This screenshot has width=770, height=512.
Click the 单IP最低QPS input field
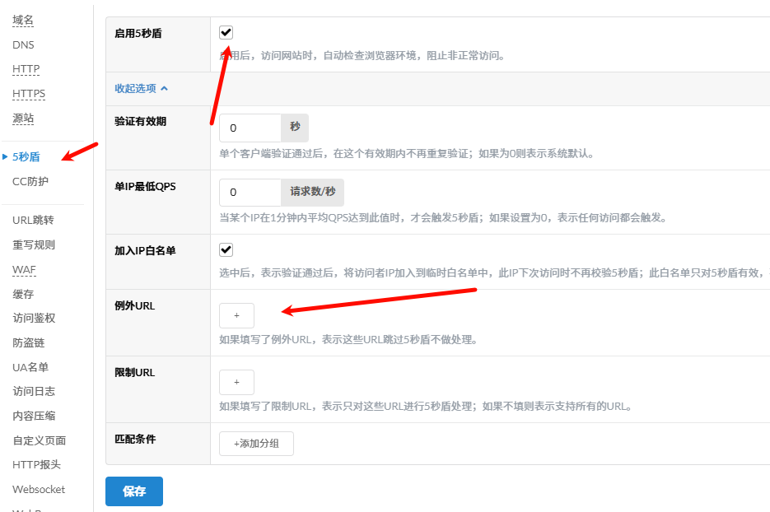250,192
